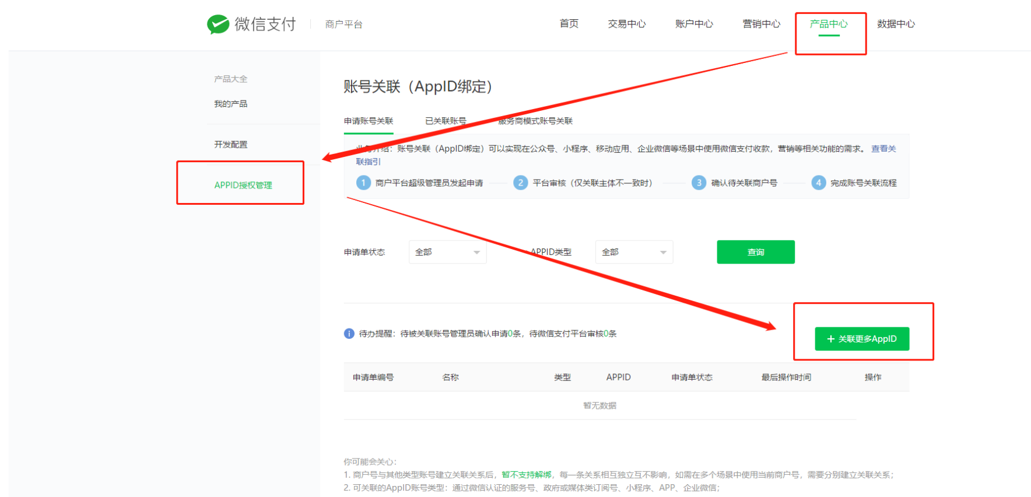Click the 关联更多AppID button
Screen dimensions: 1031x497
pos(862,339)
